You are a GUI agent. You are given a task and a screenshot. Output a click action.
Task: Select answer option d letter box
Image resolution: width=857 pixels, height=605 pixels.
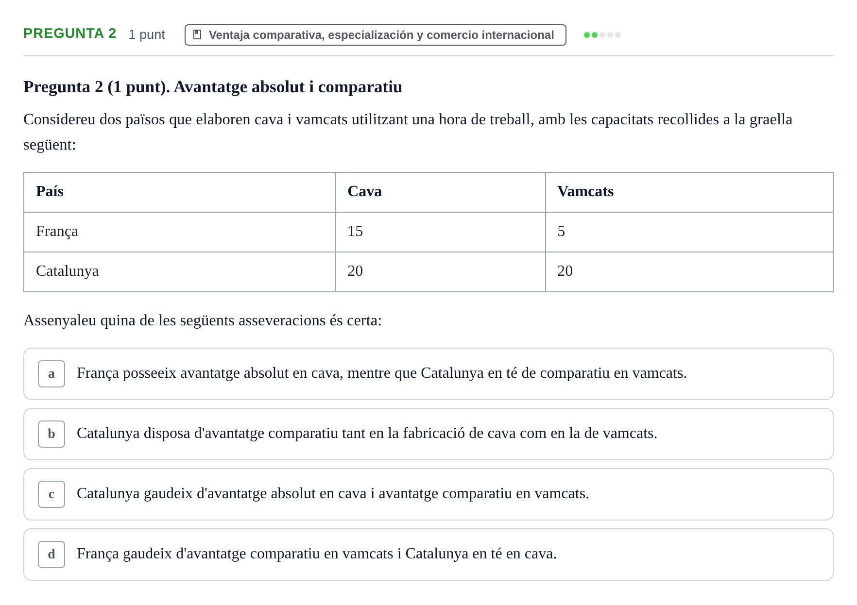[51, 555]
